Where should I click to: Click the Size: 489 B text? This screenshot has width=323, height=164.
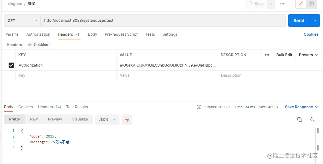coord(268,107)
